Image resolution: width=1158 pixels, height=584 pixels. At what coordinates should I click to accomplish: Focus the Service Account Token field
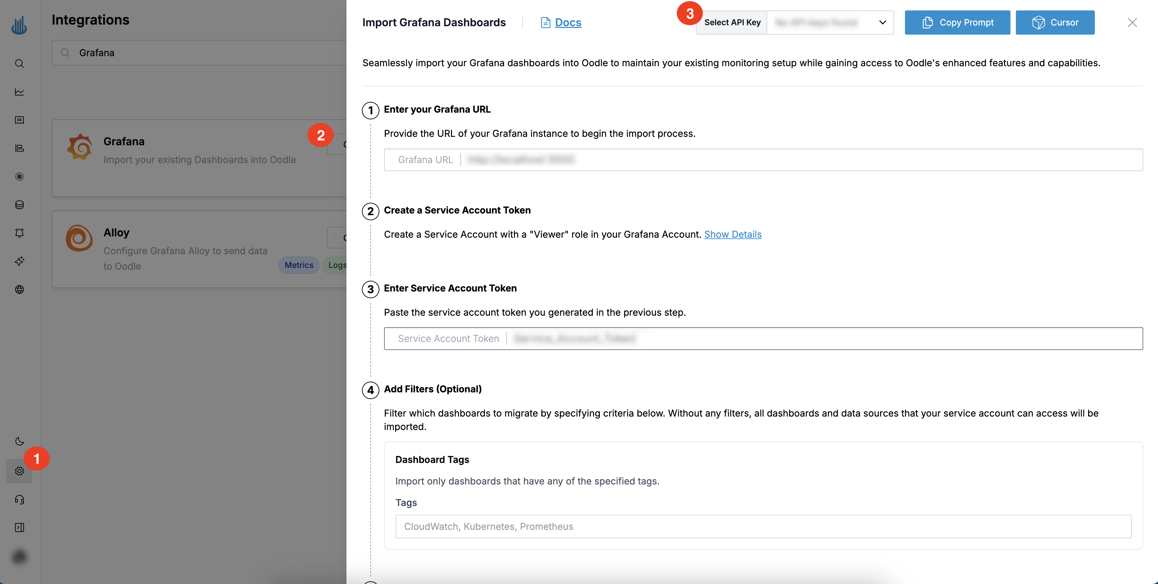(x=823, y=338)
